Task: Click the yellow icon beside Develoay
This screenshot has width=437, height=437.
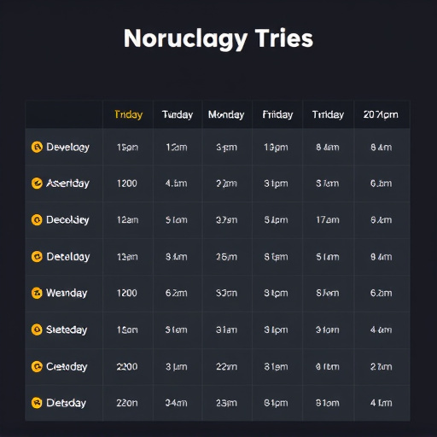Action: (x=37, y=147)
